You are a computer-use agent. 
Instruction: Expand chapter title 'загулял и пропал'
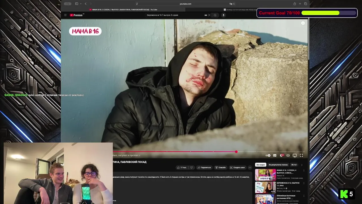pos(126,155)
